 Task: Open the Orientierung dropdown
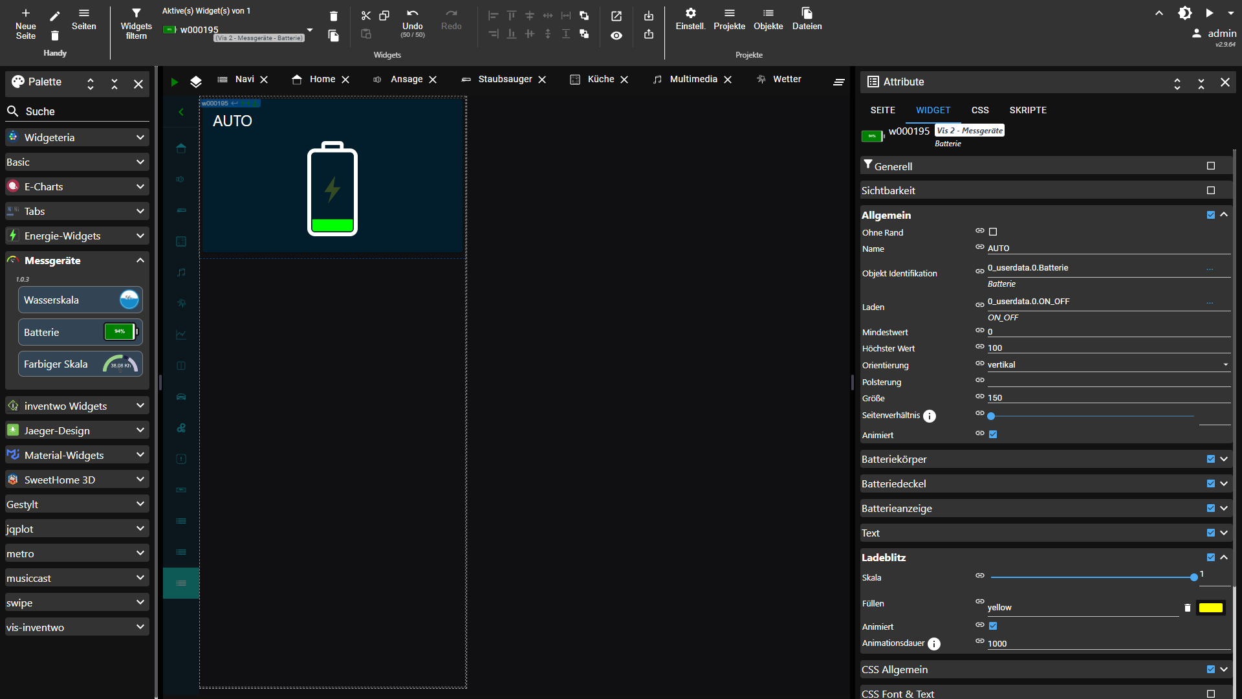1226,364
